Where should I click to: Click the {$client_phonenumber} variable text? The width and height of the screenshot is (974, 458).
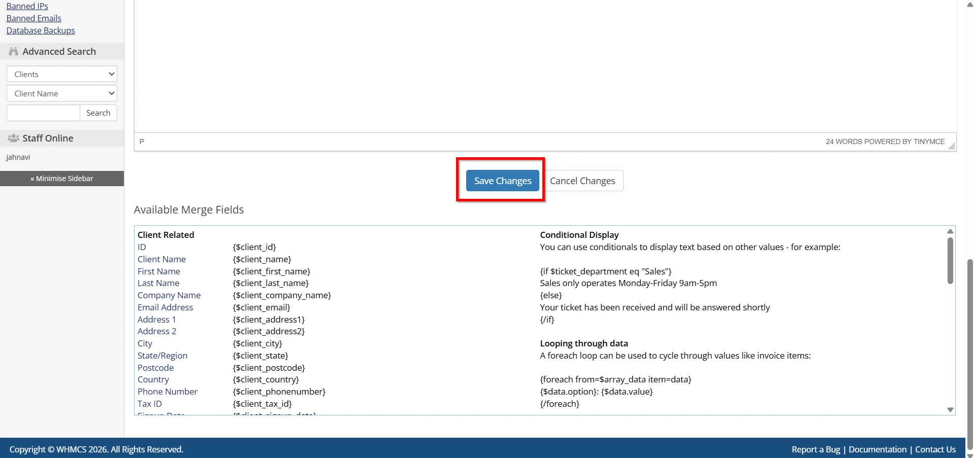(279, 392)
